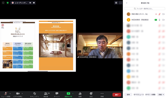
Task: Collapse participants panel chevron
Action: 127,3
